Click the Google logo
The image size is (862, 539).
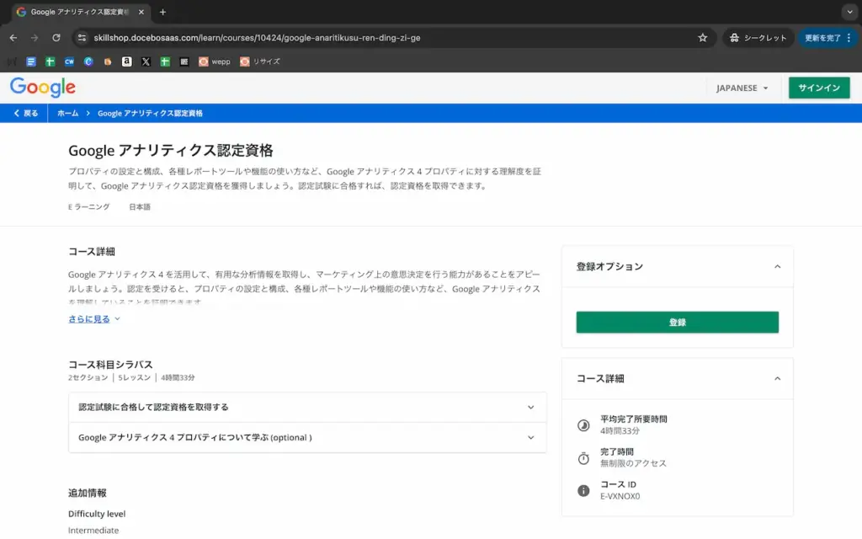tap(43, 88)
